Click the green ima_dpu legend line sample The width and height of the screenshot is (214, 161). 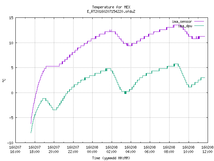pos(199,25)
